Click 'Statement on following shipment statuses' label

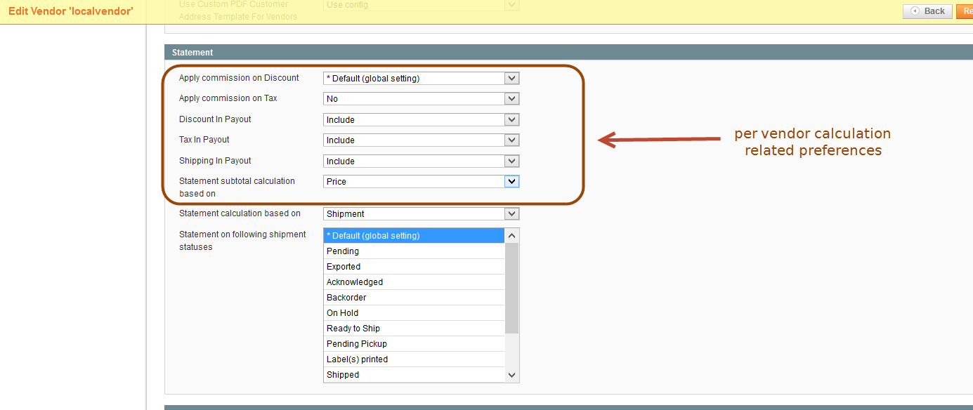[x=242, y=241]
